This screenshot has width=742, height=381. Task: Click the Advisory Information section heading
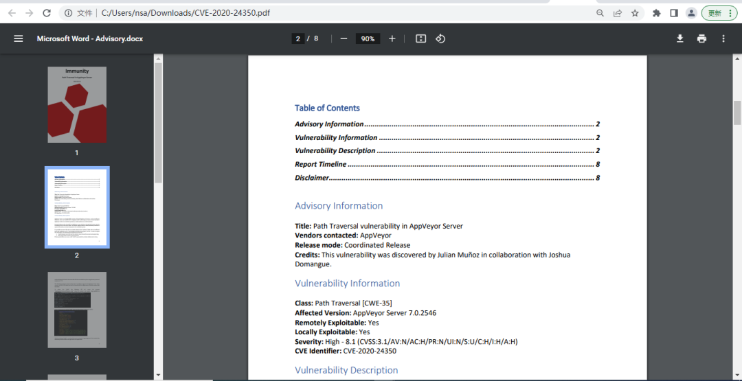[339, 206]
